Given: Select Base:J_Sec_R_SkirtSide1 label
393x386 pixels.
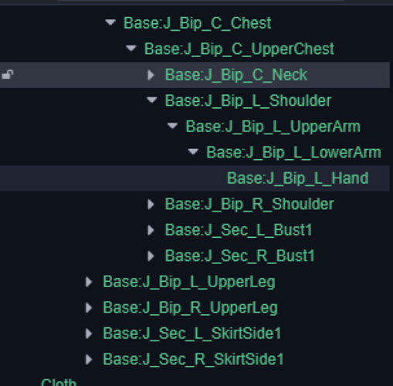Looking at the screenshot, I should (193, 359).
